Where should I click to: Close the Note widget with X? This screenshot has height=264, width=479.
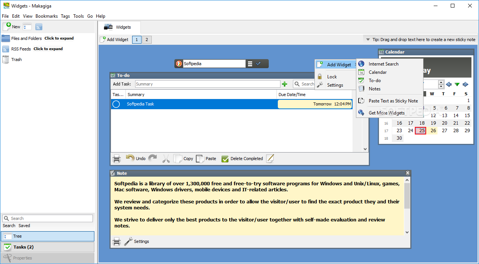[x=408, y=173]
